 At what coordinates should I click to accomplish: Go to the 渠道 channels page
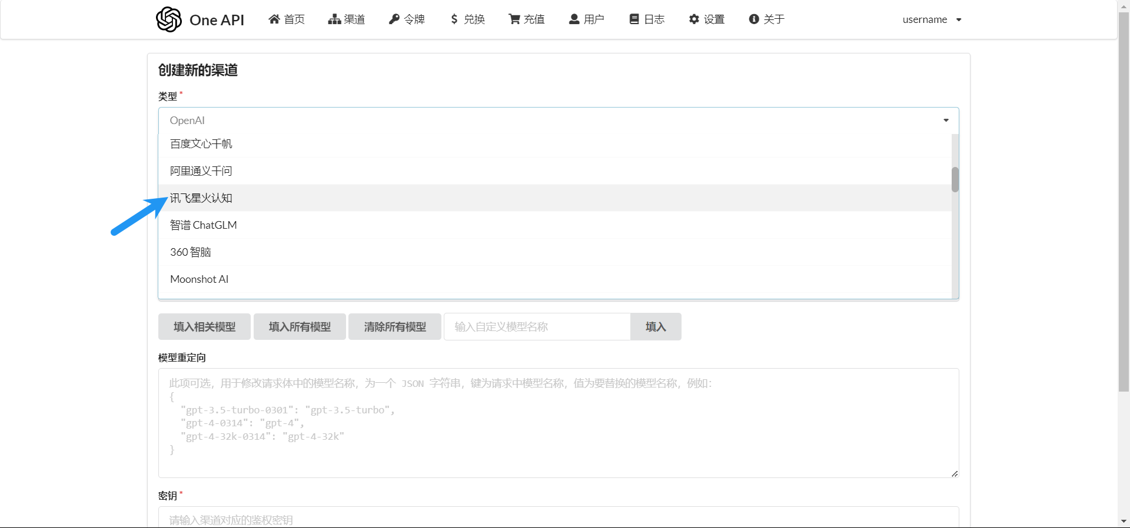[347, 19]
